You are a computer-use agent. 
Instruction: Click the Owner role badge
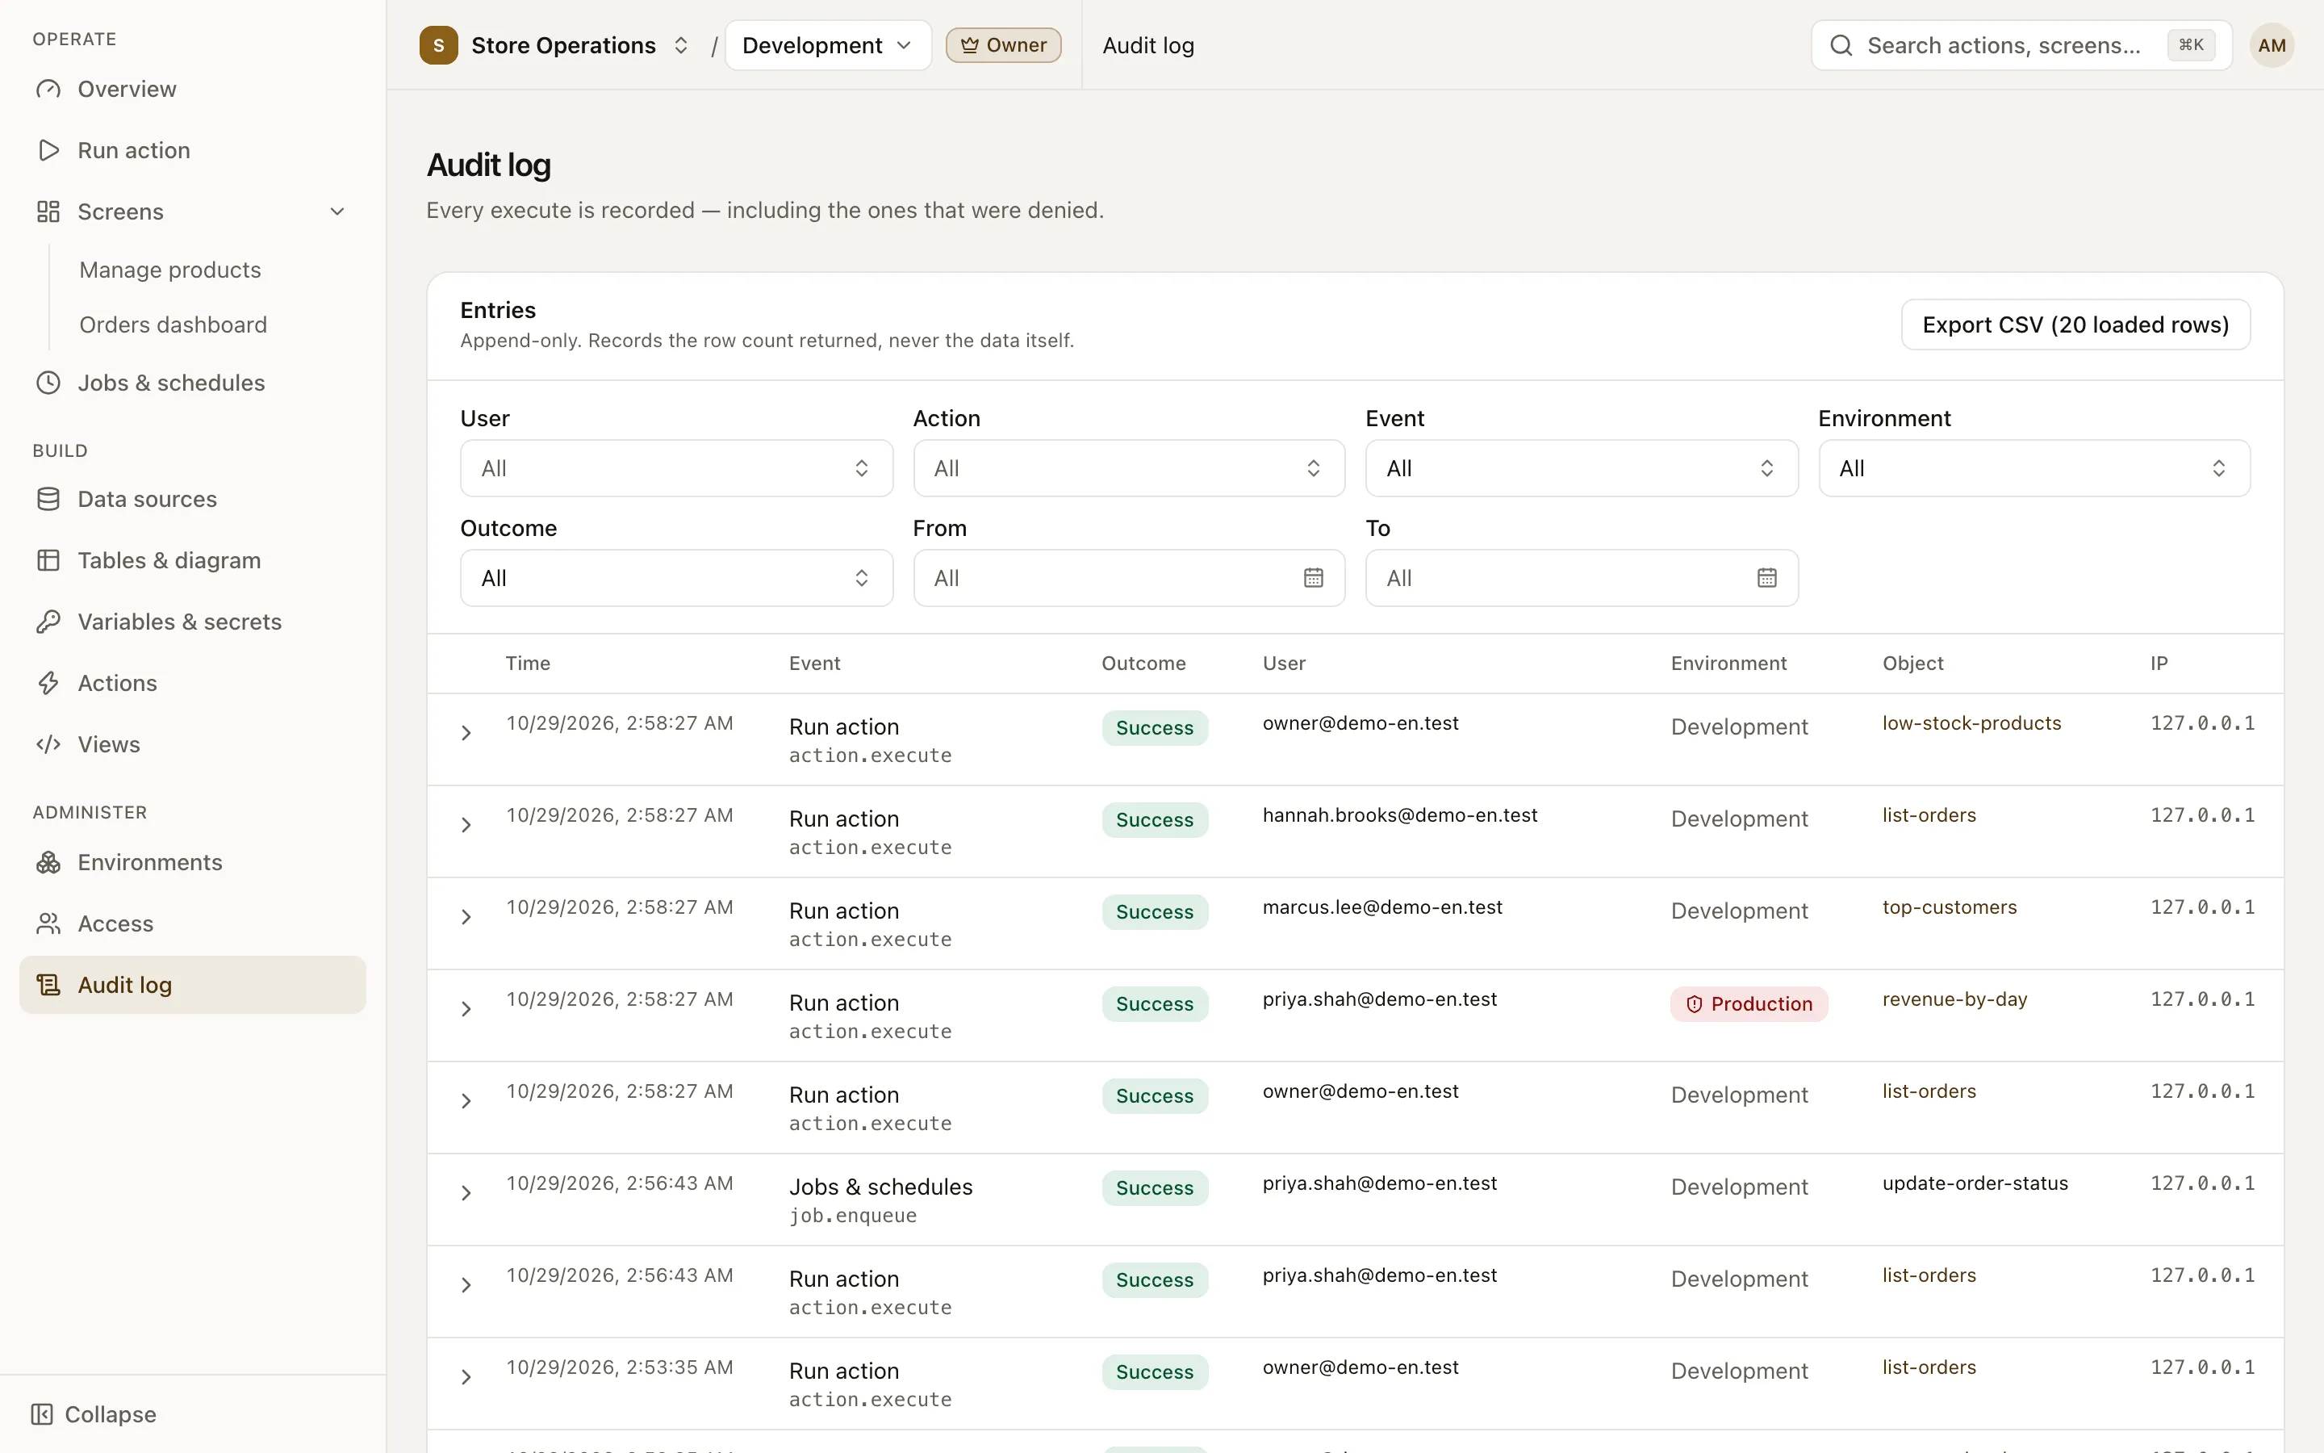click(x=1004, y=45)
